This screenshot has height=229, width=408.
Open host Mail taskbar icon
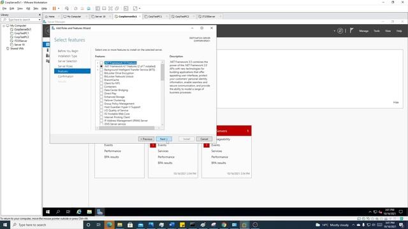(140, 225)
